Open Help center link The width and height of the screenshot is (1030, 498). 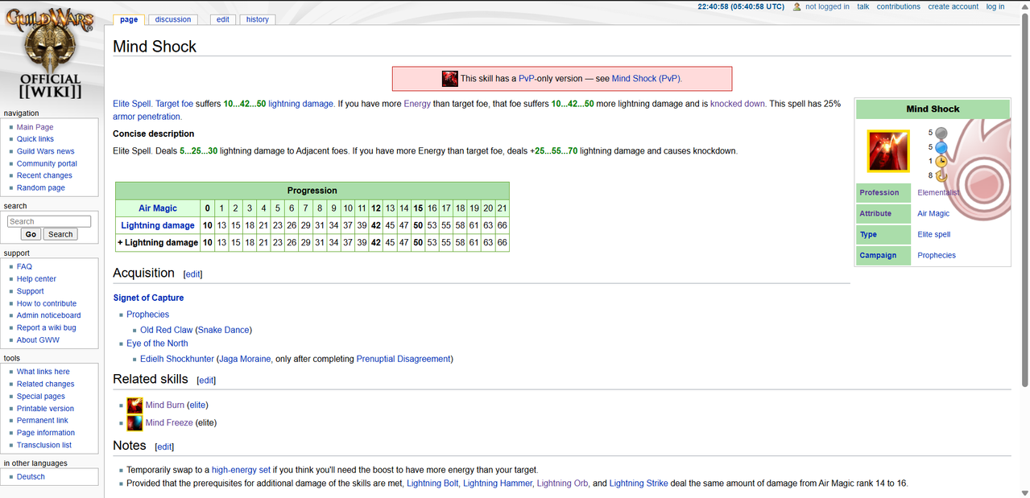(x=36, y=278)
